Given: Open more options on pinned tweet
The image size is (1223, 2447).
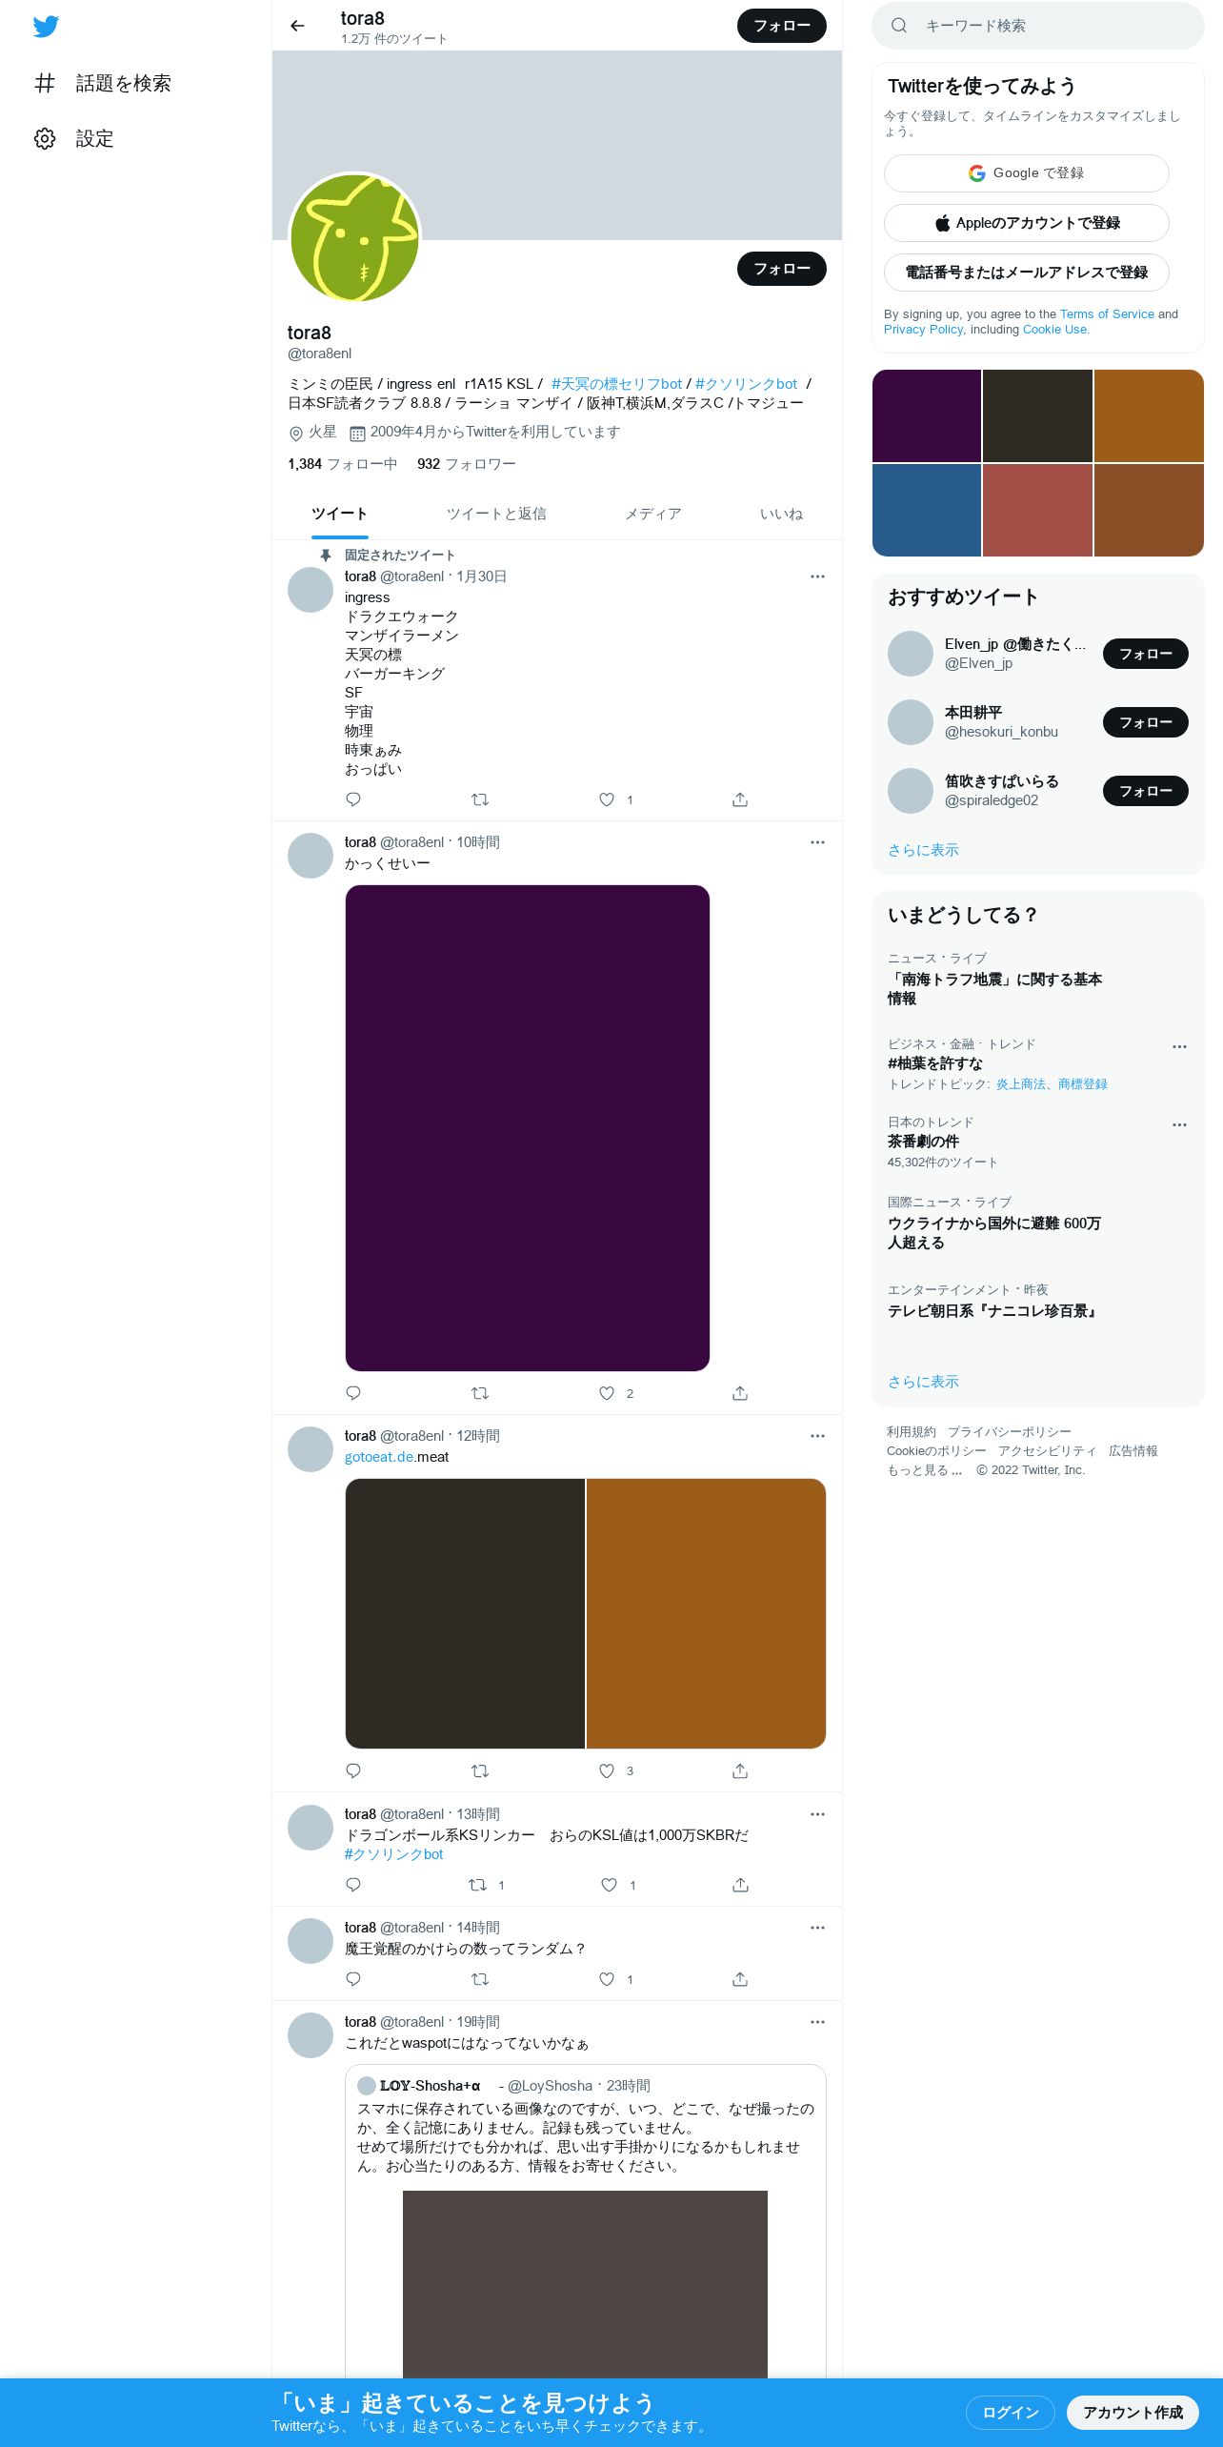Looking at the screenshot, I should coord(817,576).
